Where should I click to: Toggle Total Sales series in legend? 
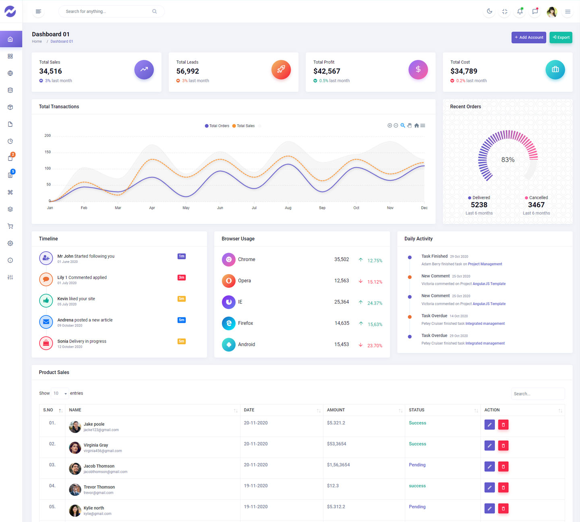(x=244, y=126)
